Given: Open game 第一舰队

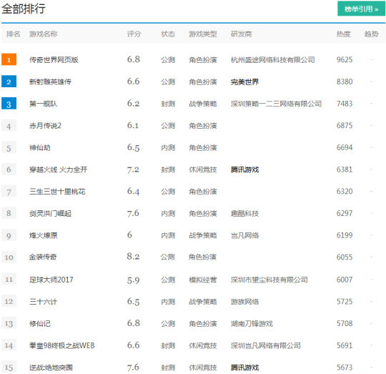Looking at the screenshot, I should [x=44, y=104].
